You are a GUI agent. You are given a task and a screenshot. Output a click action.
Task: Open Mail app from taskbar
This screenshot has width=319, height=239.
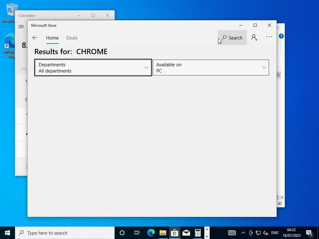click(x=186, y=233)
